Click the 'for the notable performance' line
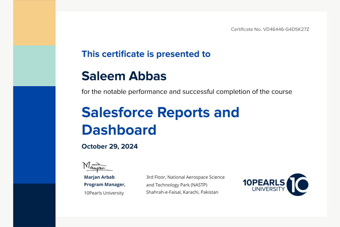This screenshot has height=227, width=340. point(187,92)
